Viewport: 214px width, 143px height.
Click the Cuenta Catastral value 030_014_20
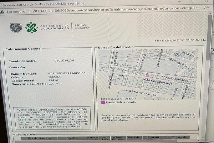click(x=64, y=61)
